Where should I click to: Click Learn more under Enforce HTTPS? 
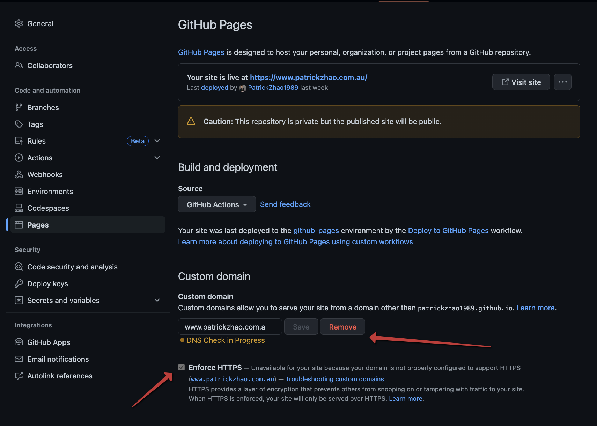[x=406, y=399]
